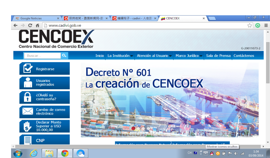Open the volume speaker control
Image resolution: width=270 pixels, height=158 pixels.
[236, 153]
